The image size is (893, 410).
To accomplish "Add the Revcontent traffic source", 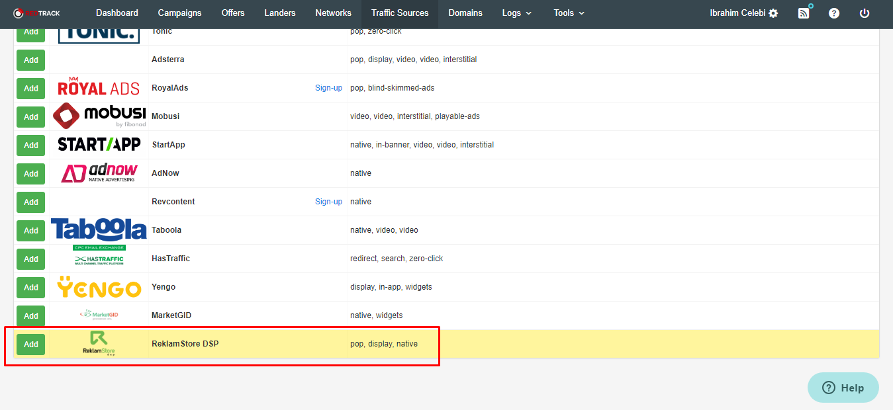I will (31, 202).
